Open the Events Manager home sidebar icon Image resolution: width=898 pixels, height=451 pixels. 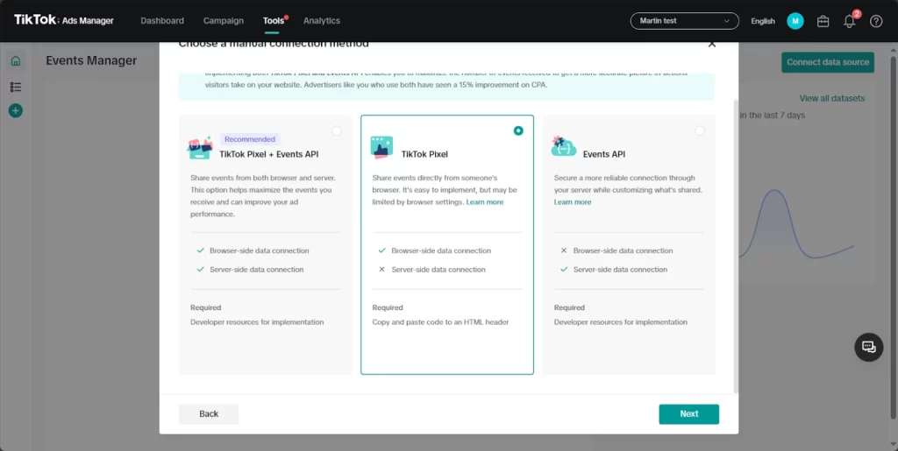(16, 60)
